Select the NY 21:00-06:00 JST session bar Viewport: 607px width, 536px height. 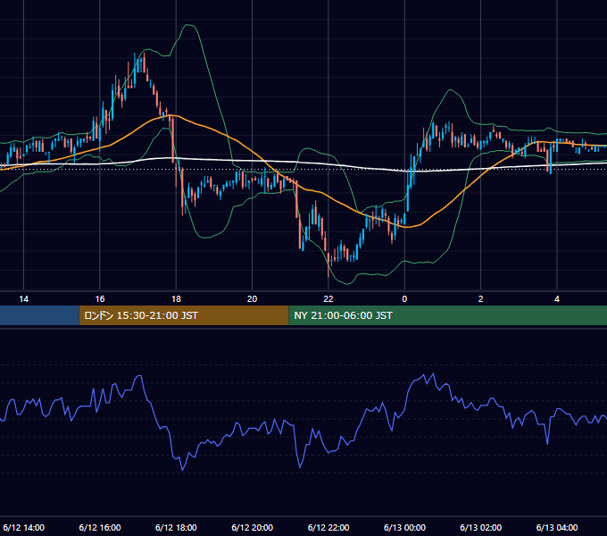pos(448,315)
